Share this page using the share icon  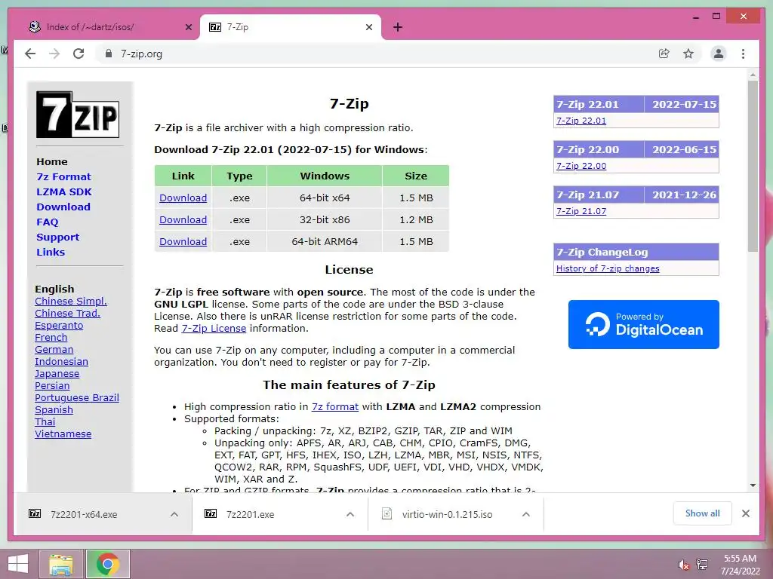(x=664, y=54)
